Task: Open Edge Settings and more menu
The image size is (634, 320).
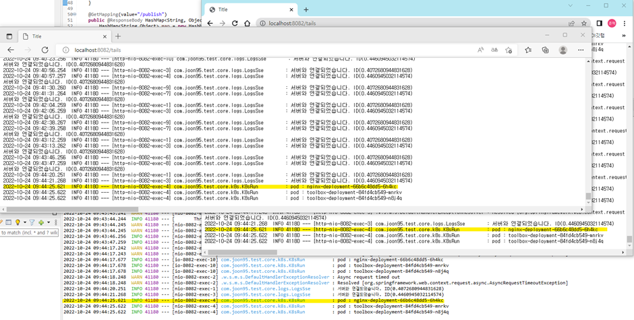Action: [x=581, y=50]
